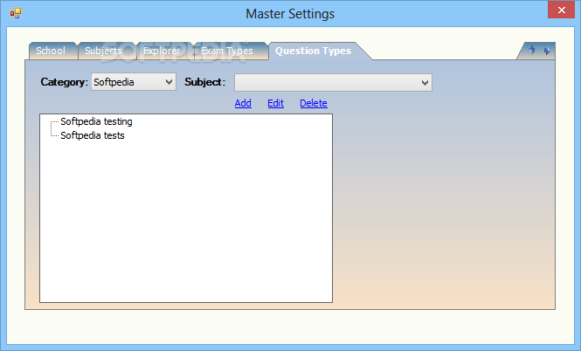This screenshot has width=581, height=351.
Task: Open the Category dropdown showing Softpedia
Action: tap(134, 82)
